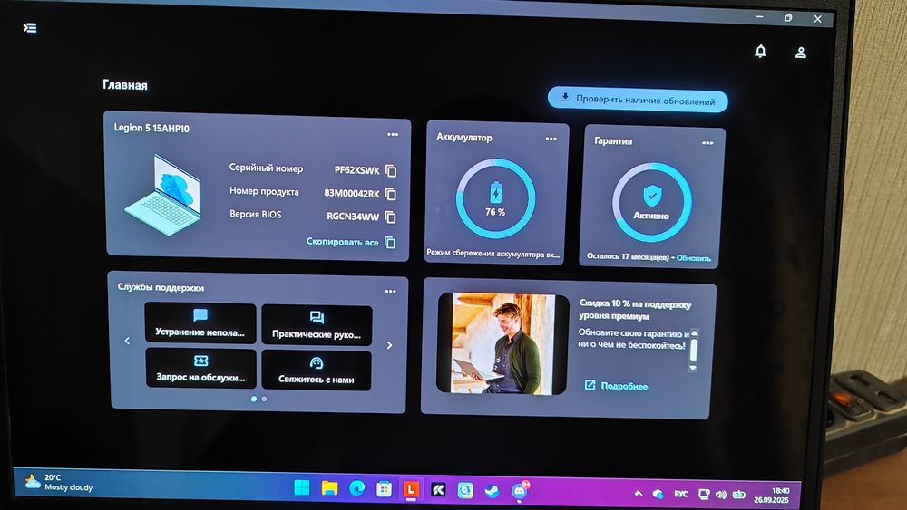Viewport: 907px width, 510px height.
Task: Open the Гарантия card three-dot menu
Action: click(707, 143)
